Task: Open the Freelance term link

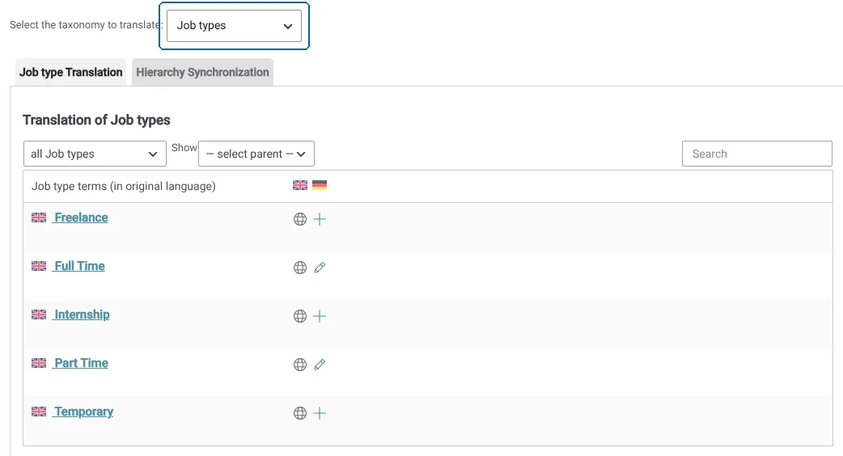Action: point(81,217)
